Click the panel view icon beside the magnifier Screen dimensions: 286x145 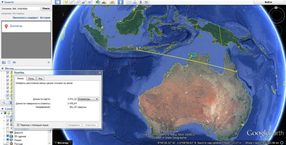(x=10, y=102)
